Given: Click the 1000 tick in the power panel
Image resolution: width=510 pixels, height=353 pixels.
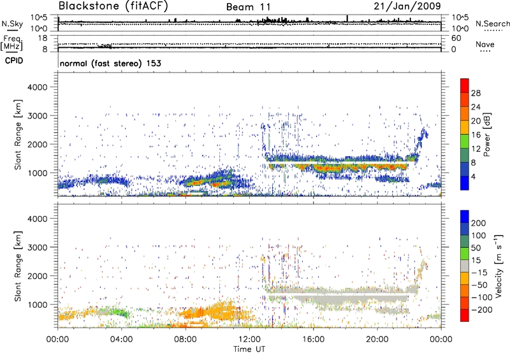Looking at the screenshot, I should (x=37, y=173).
